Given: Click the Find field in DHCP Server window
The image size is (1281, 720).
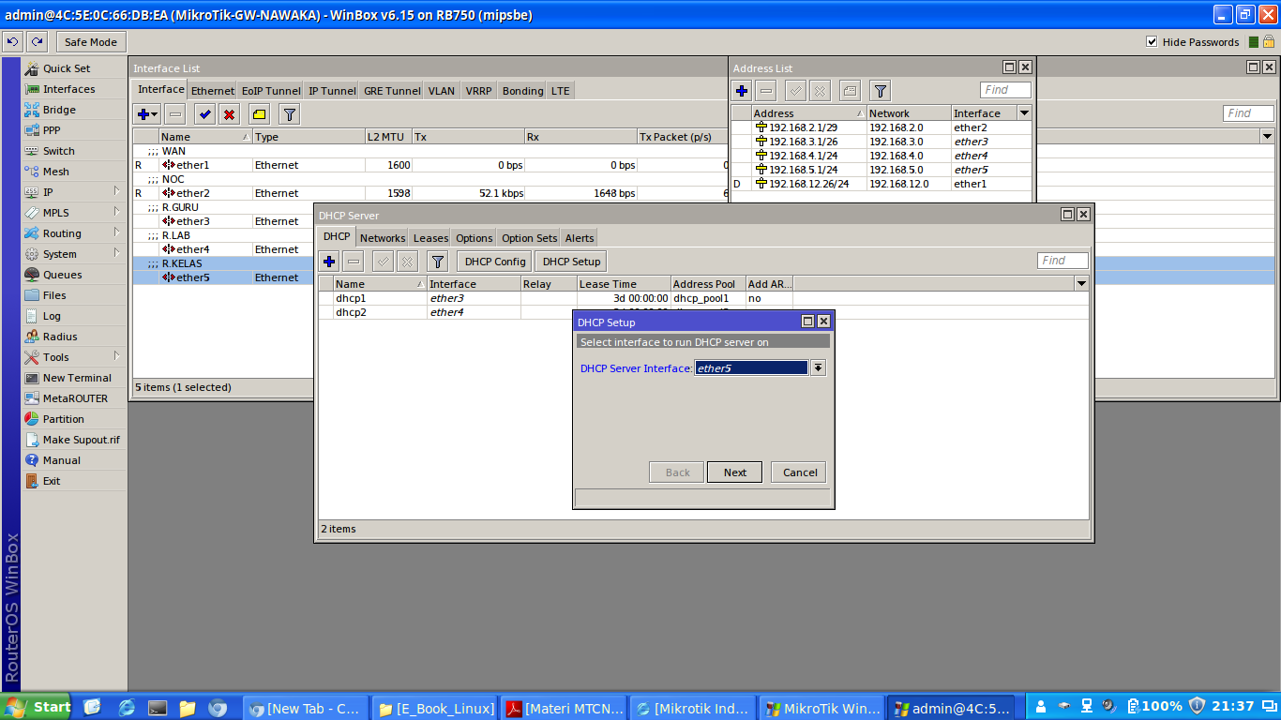Looking at the screenshot, I should pos(1062,260).
